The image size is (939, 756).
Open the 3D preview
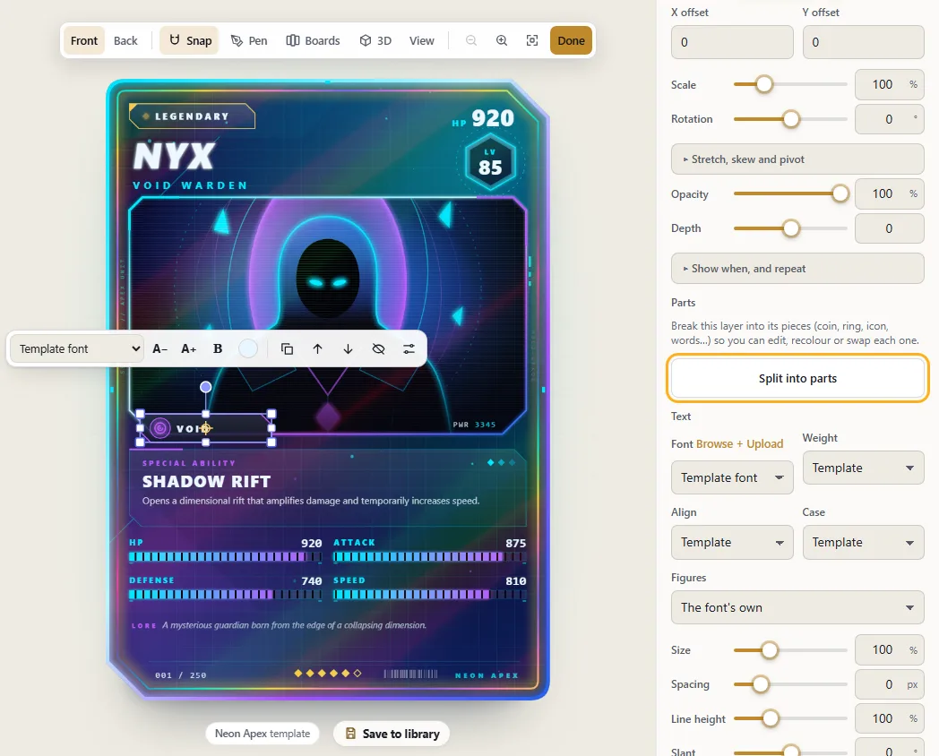coord(375,40)
